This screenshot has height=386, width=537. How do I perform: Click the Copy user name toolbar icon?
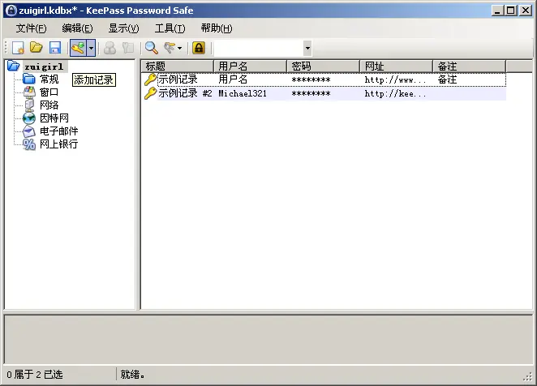click(110, 48)
